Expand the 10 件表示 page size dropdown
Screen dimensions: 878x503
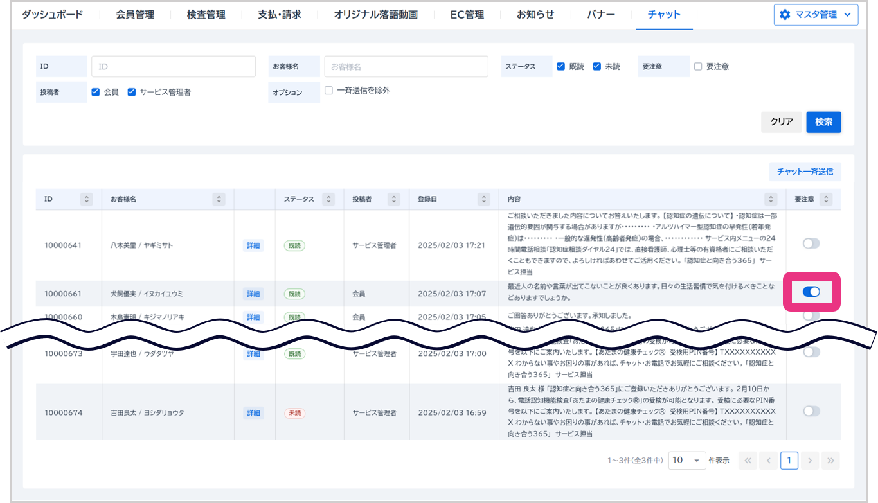pos(686,460)
